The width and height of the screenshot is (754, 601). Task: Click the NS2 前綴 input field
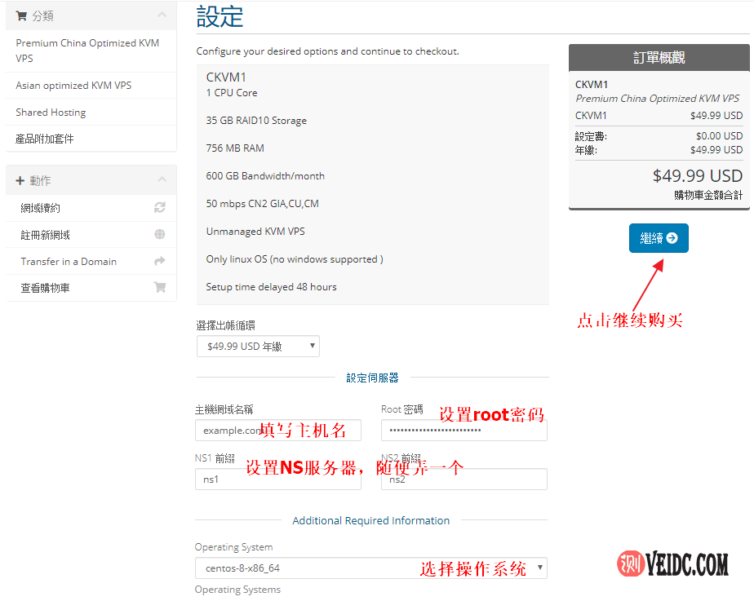point(464,479)
